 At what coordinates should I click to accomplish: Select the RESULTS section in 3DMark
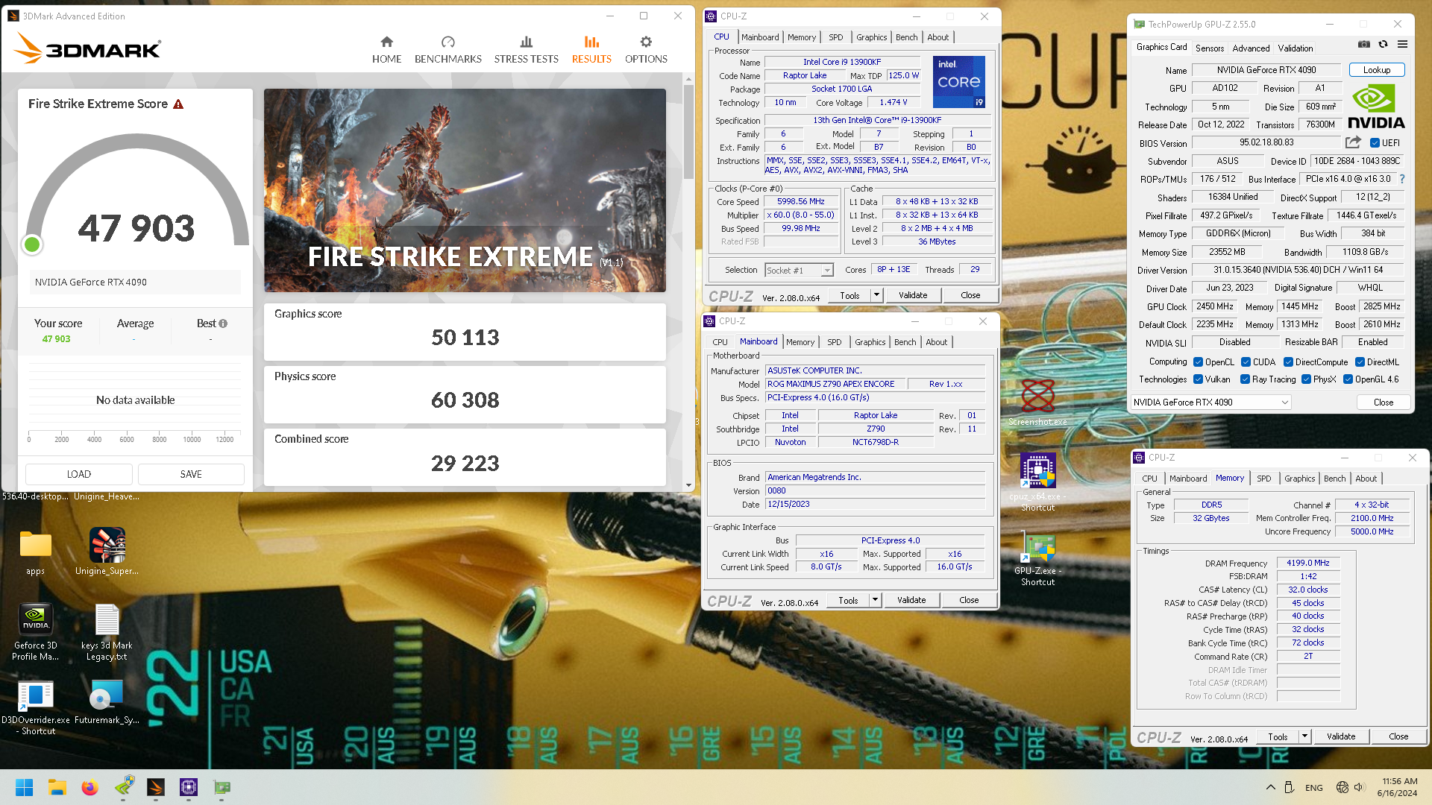coord(591,50)
